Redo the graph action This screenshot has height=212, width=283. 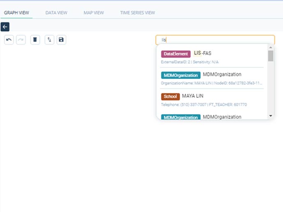click(21, 40)
